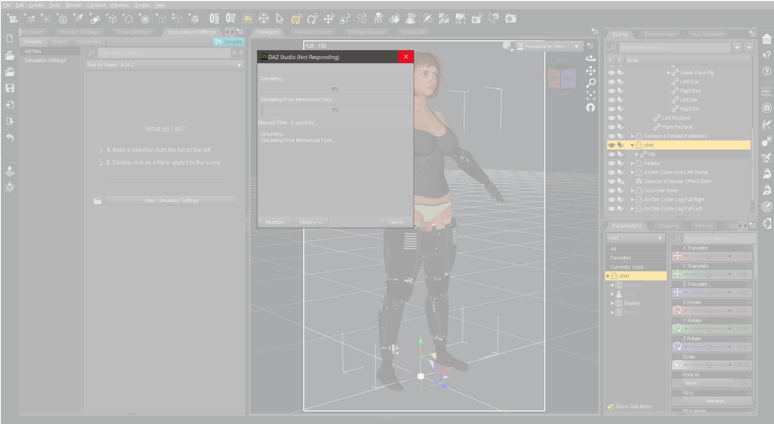Screen dimensions: 774x424
Task: Select the Node Selection arrow tool
Action: (280, 19)
